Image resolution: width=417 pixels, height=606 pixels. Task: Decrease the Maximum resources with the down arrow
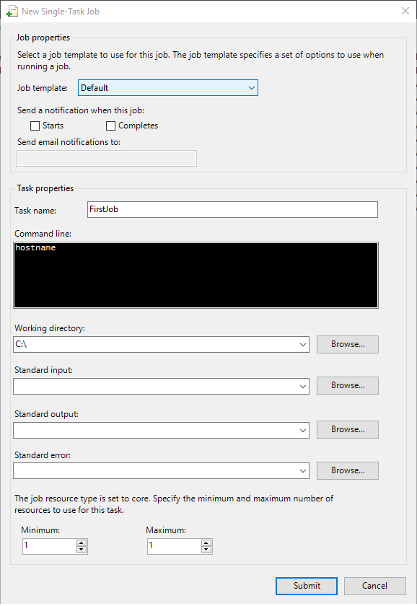click(x=206, y=550)
